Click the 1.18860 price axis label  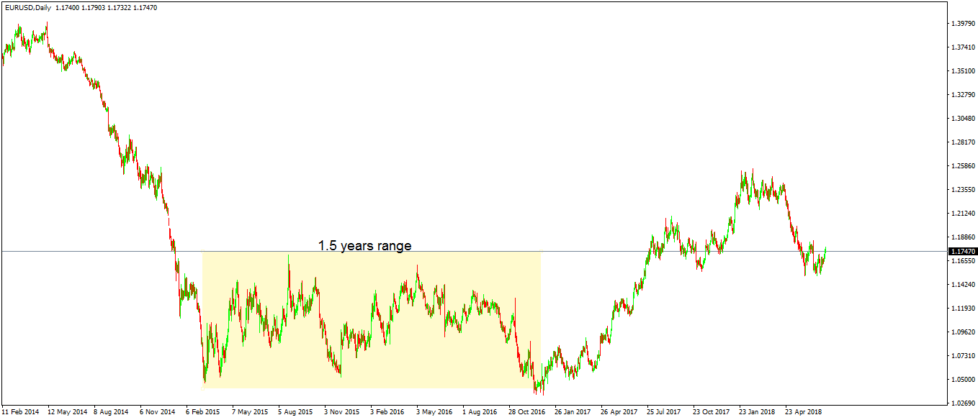coord(963,237)
